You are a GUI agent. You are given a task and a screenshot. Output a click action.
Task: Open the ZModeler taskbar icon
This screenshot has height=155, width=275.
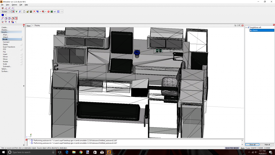tap(109, 152)
